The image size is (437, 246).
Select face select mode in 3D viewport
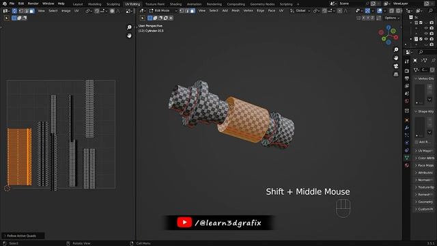pos(193,11)
